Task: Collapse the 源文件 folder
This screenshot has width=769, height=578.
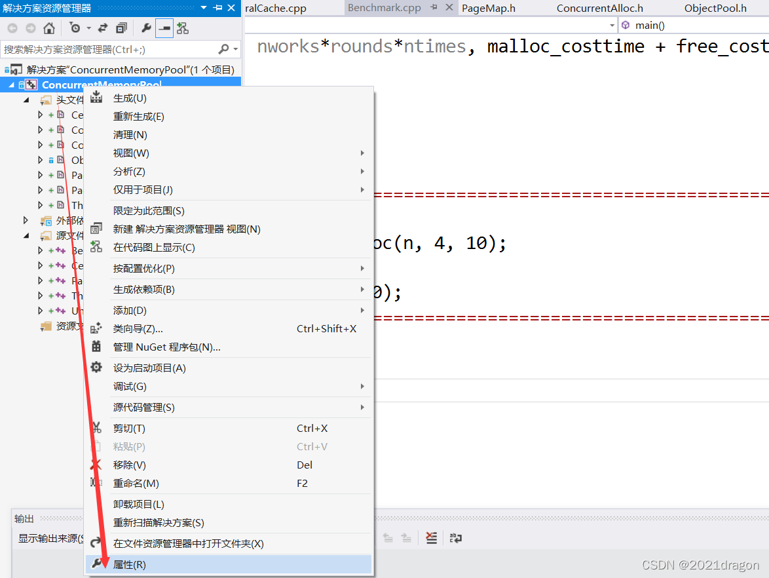Action: [x=26, y=235]
